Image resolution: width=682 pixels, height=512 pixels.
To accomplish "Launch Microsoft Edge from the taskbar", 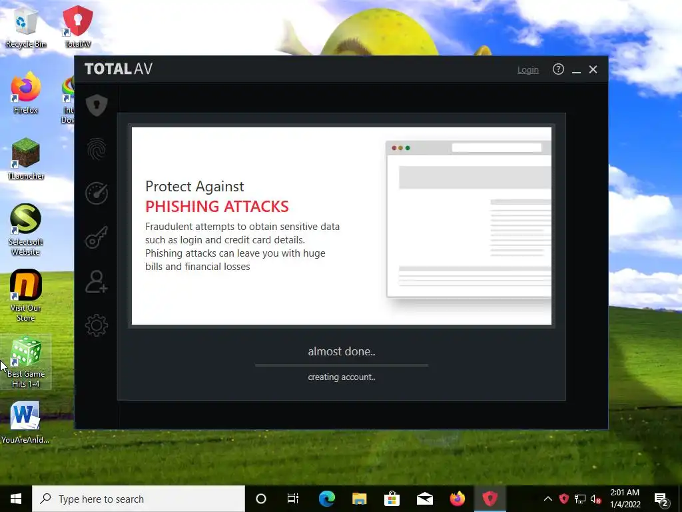I will pos(326,499).
